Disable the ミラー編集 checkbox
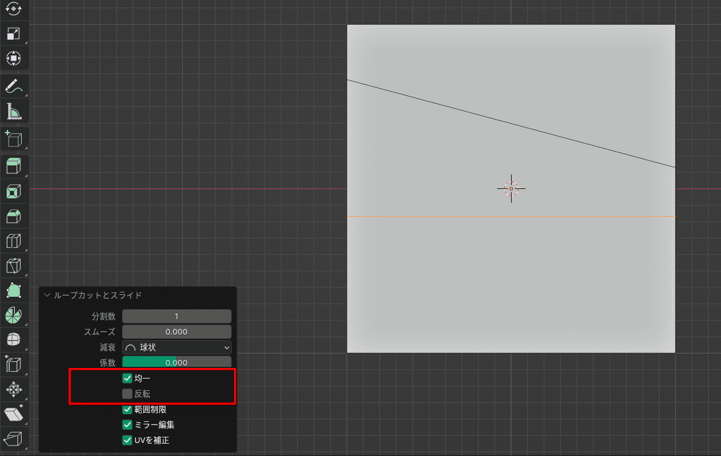This screenshot has width=721, height=456. [128, 424]
